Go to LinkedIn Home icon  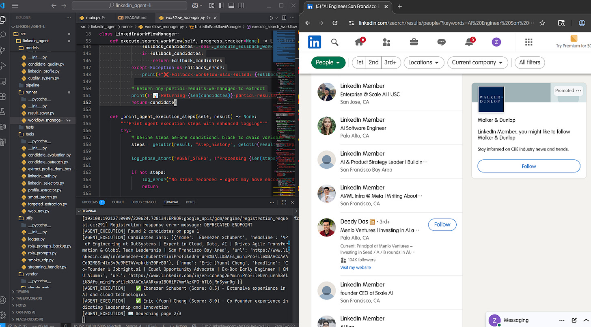(x=359, y=42)
